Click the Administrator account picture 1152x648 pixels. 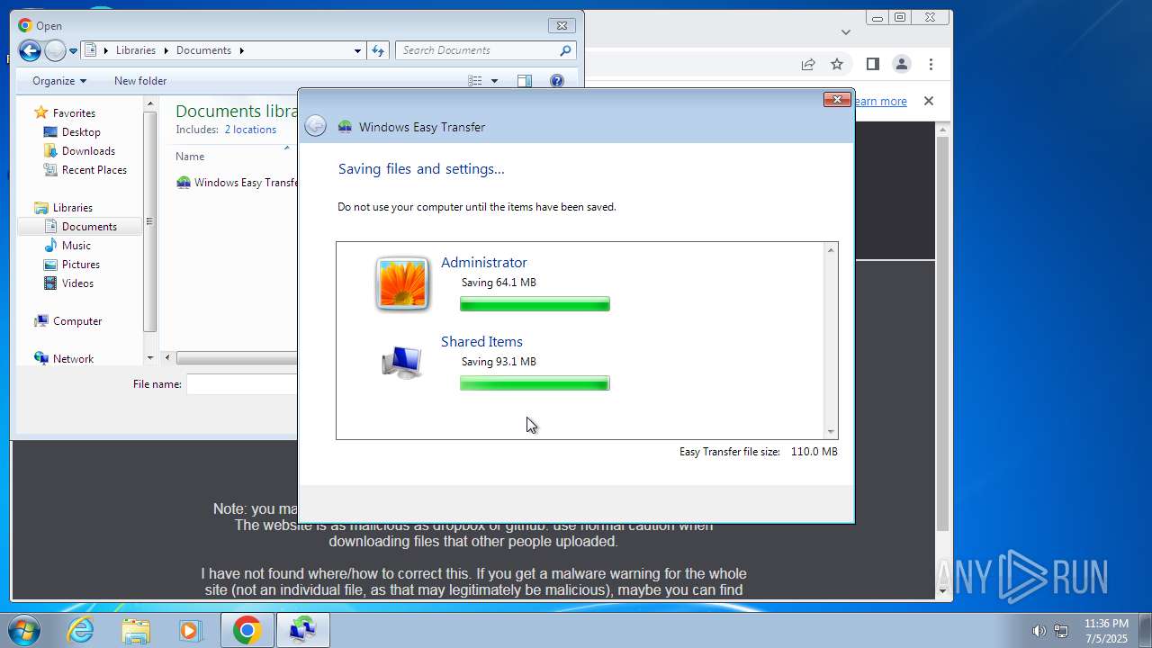402,283
